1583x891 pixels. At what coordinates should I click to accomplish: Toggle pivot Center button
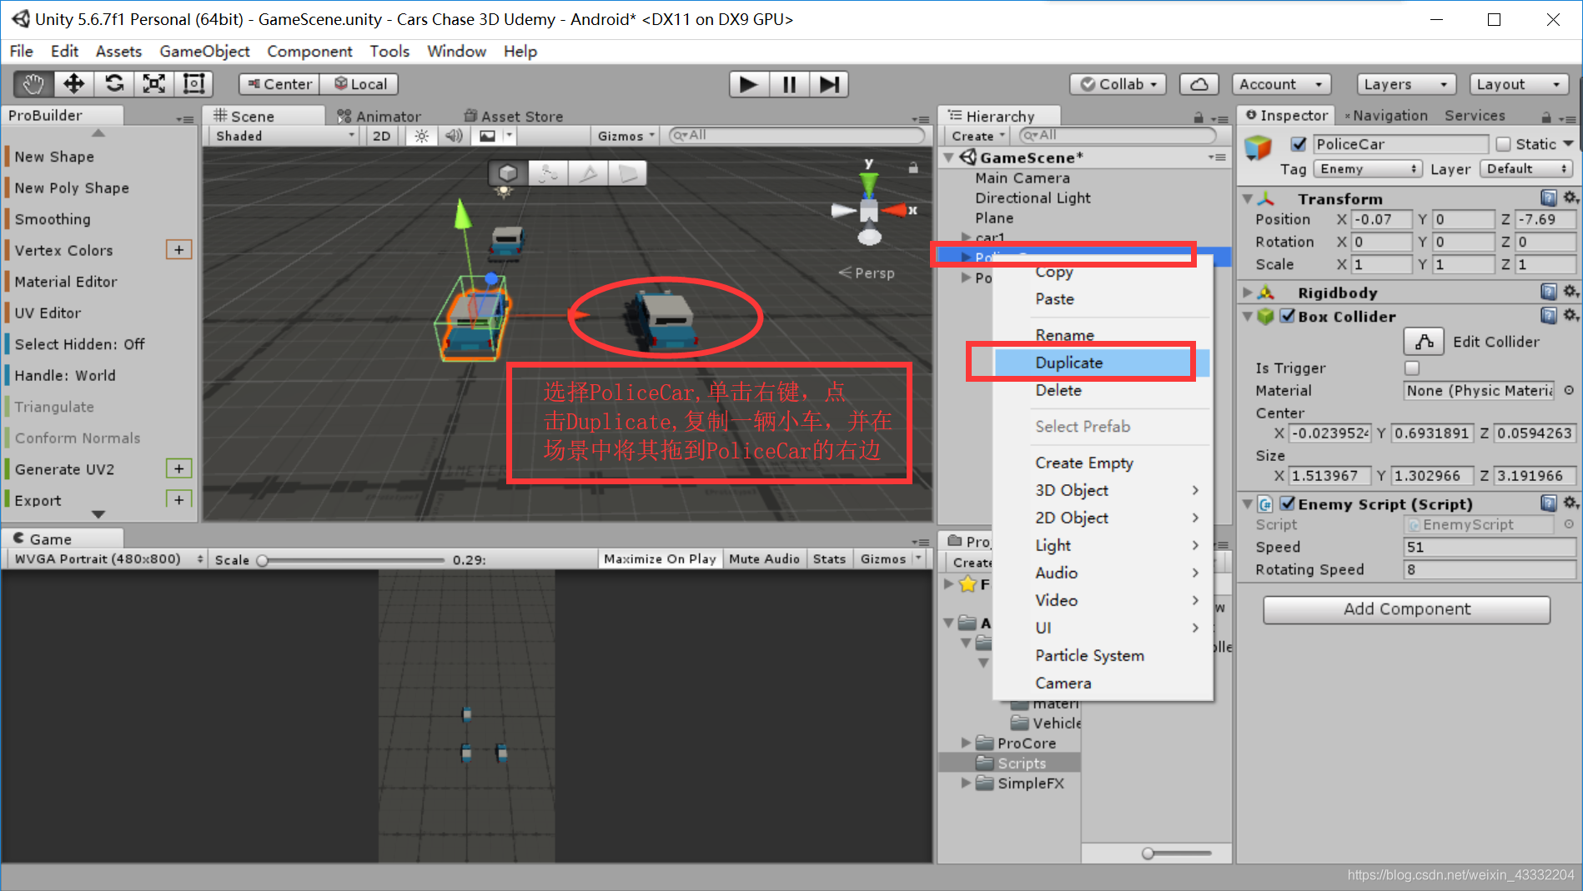click(279, 84)
